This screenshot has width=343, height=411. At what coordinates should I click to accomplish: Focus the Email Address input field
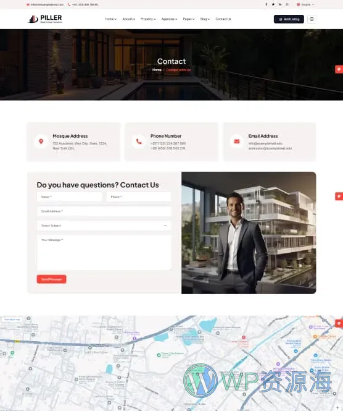[104, 211]
